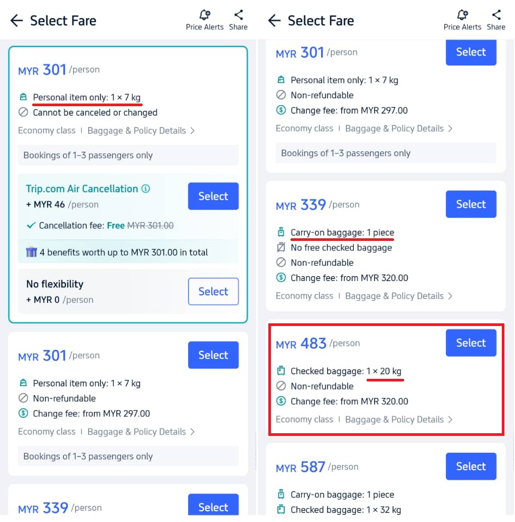Select the MYR 587 fare
This screenshot has height=522, width=515.
(471, 467)
